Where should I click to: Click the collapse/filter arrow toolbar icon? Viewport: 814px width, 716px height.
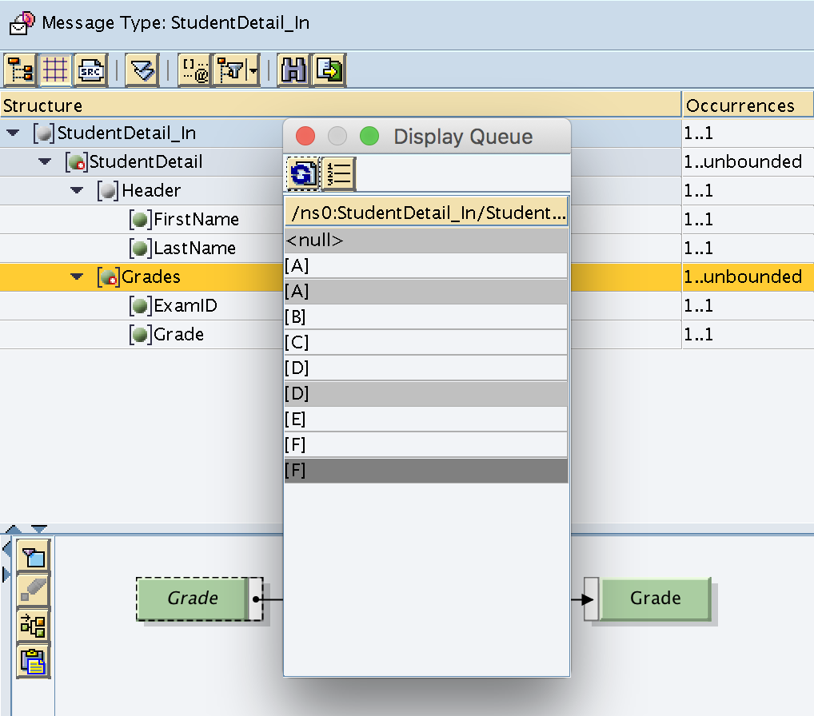click(x=142, y=70)
